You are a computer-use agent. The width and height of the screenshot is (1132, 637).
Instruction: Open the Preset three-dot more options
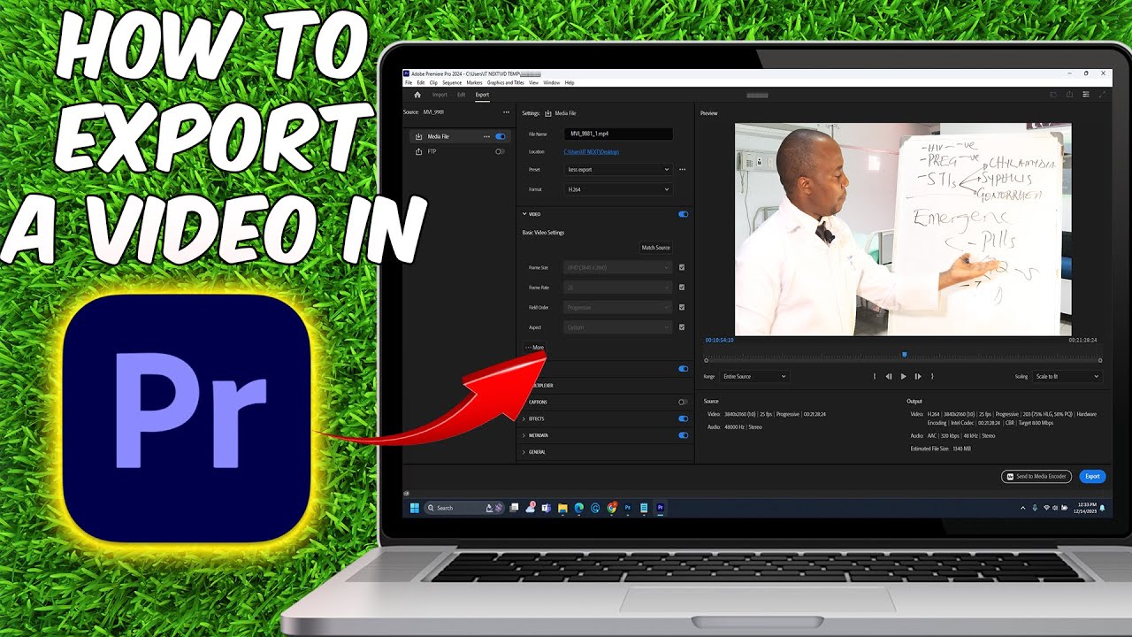pos(682,169)
